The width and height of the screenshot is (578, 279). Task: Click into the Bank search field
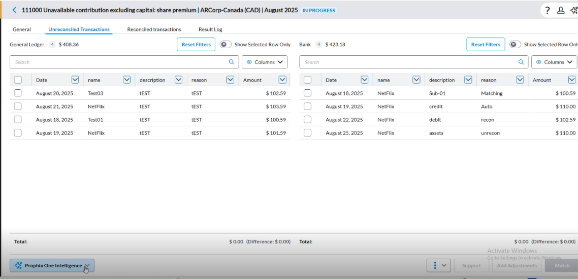pos(406,62)
